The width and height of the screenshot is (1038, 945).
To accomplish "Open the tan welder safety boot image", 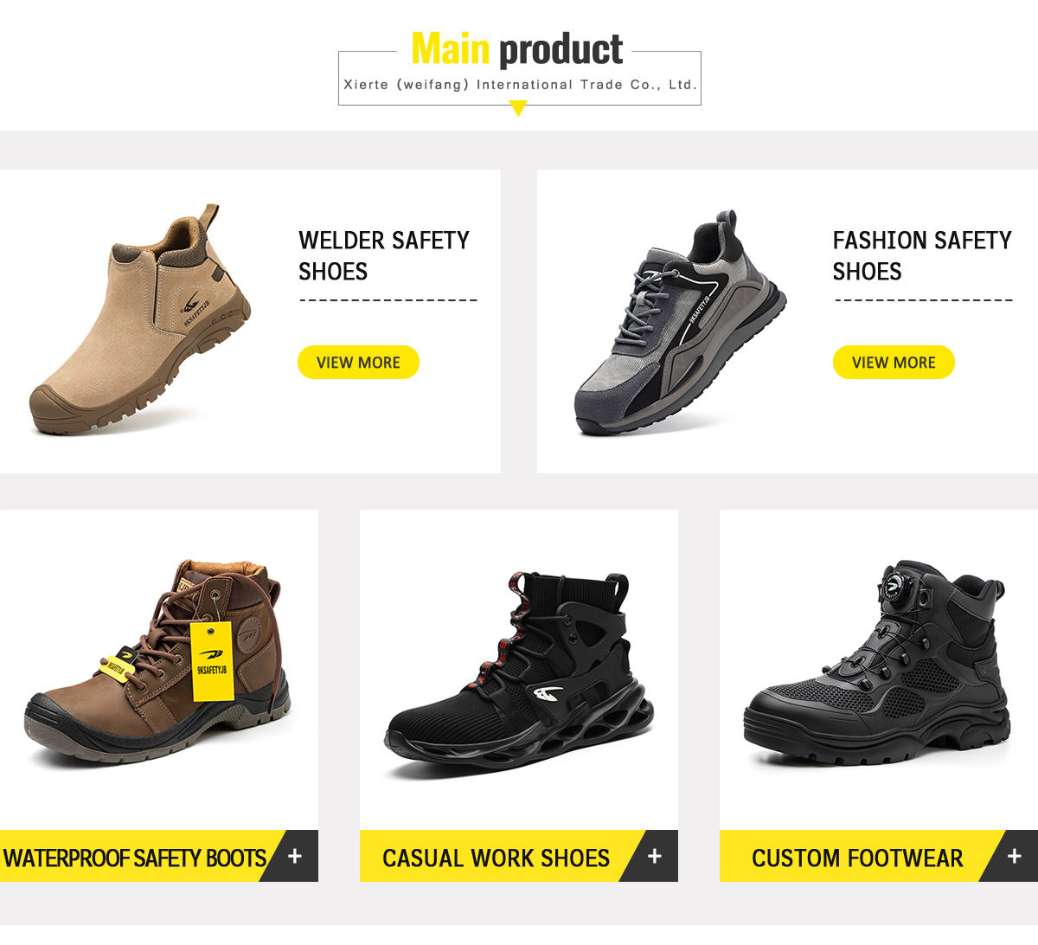I will [139, 320].
